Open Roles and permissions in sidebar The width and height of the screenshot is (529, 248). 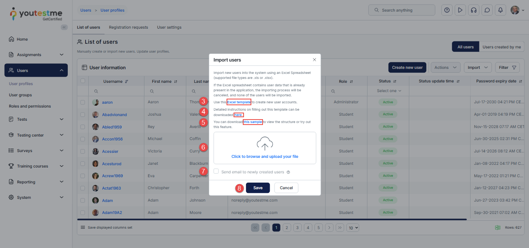coord(30,106)
